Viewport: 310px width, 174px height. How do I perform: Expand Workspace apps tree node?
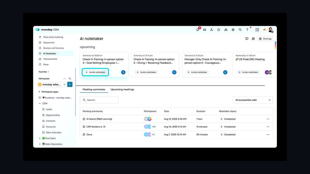coord(39,92)
